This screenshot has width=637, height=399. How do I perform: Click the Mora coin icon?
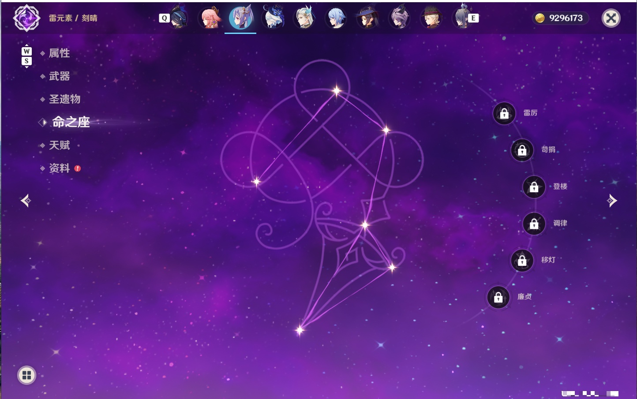[x=540, y=18]
